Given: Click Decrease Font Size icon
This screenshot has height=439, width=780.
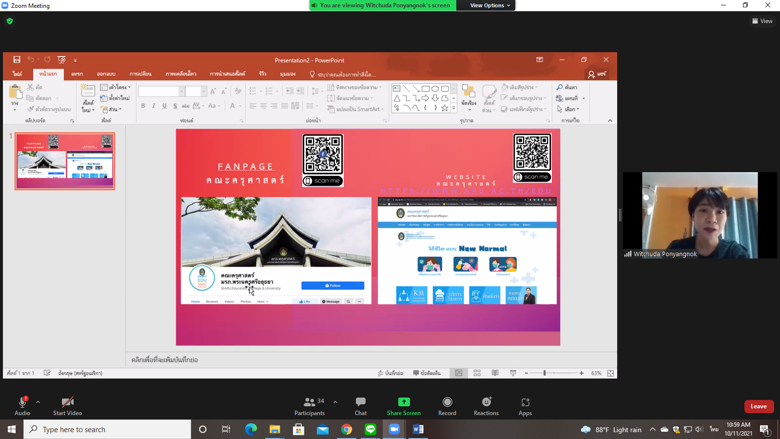Looking at the screenshot, I should (x=224, y=91).
